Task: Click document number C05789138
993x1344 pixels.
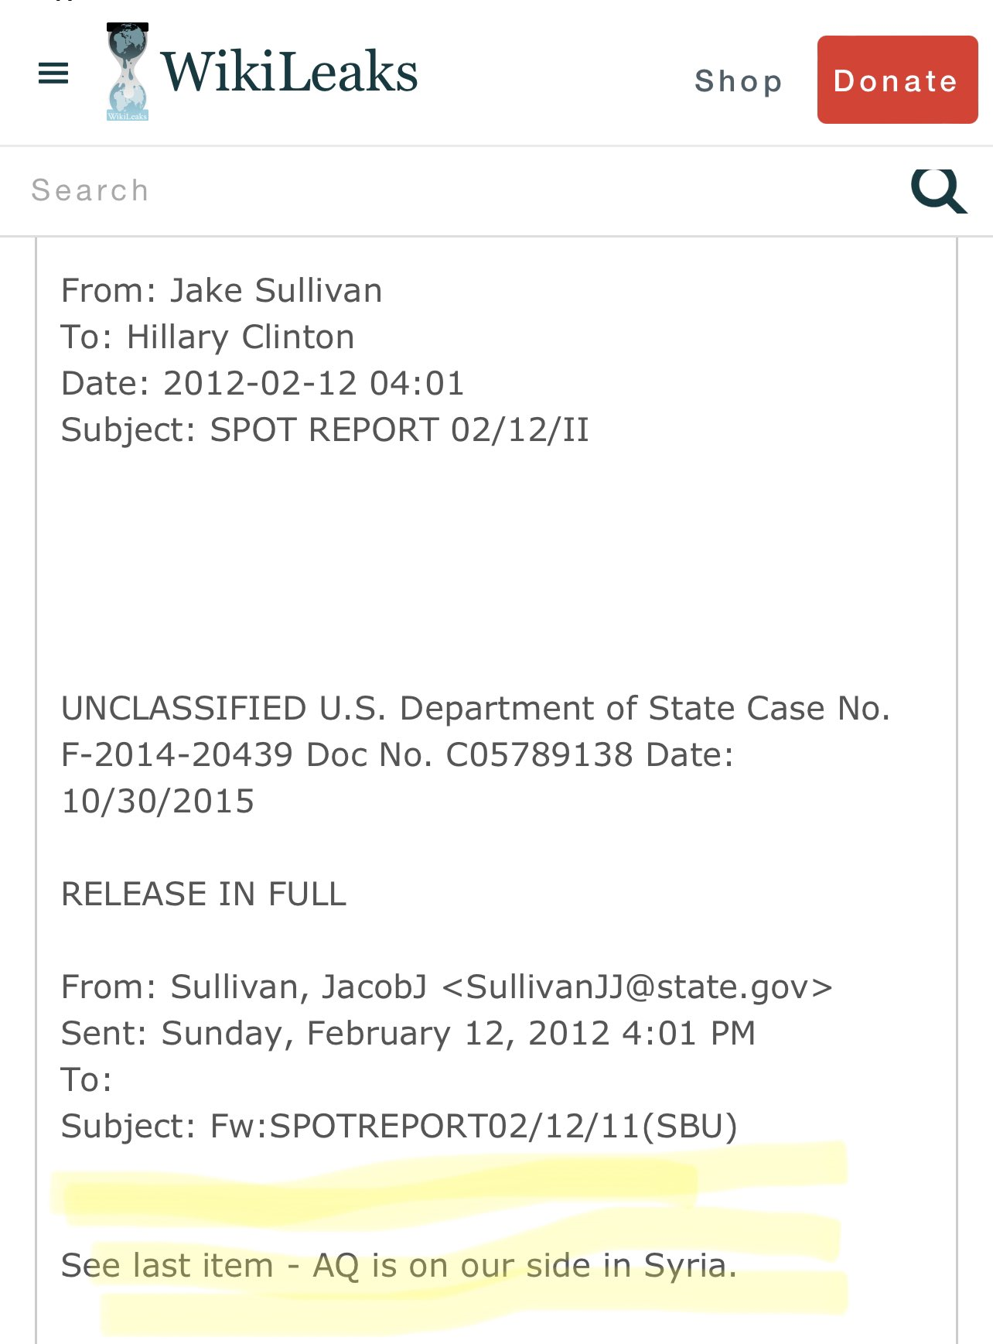Action: 539,755
